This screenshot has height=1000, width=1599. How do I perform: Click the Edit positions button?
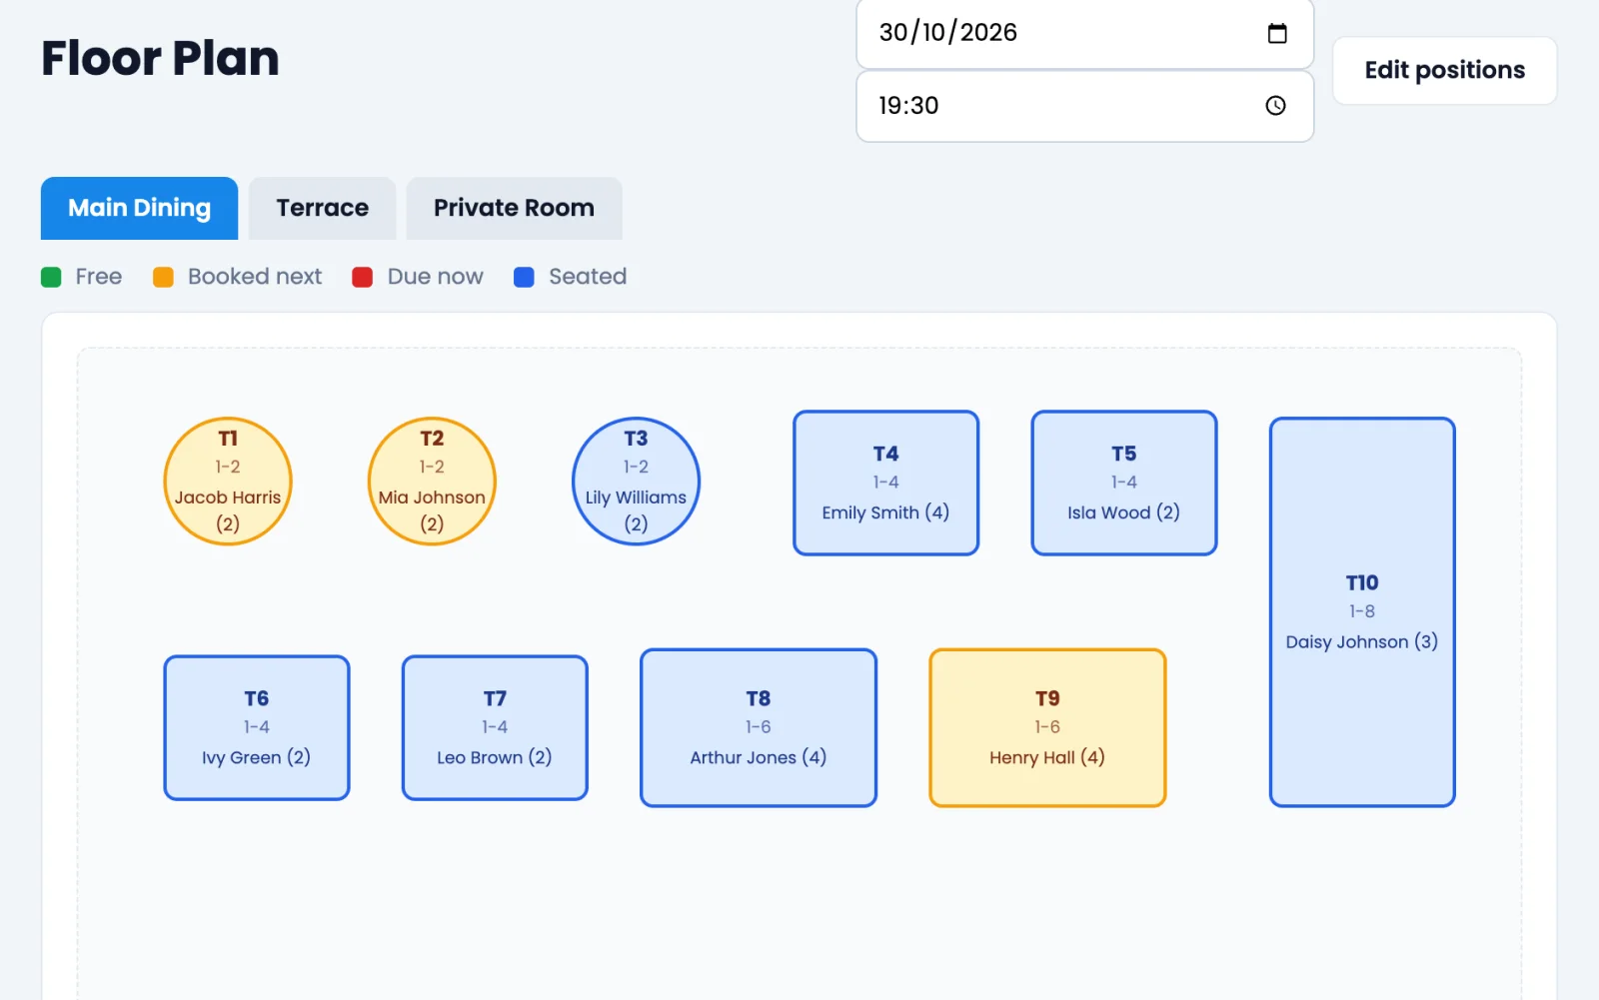point(1444,70)
